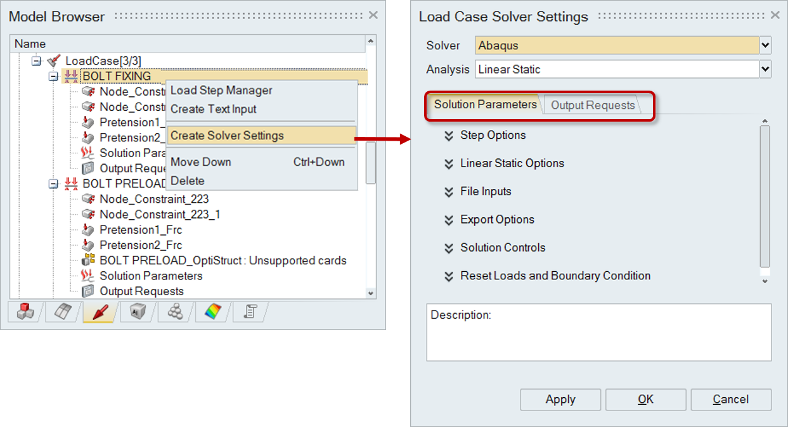The width and height of the screenshot is (788, 427).
Task: Click inside the Description text box
Action: coord(598,333)
